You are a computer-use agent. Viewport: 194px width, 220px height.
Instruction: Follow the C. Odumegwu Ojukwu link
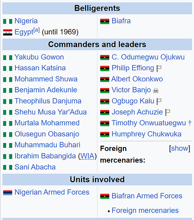(148, 57)
